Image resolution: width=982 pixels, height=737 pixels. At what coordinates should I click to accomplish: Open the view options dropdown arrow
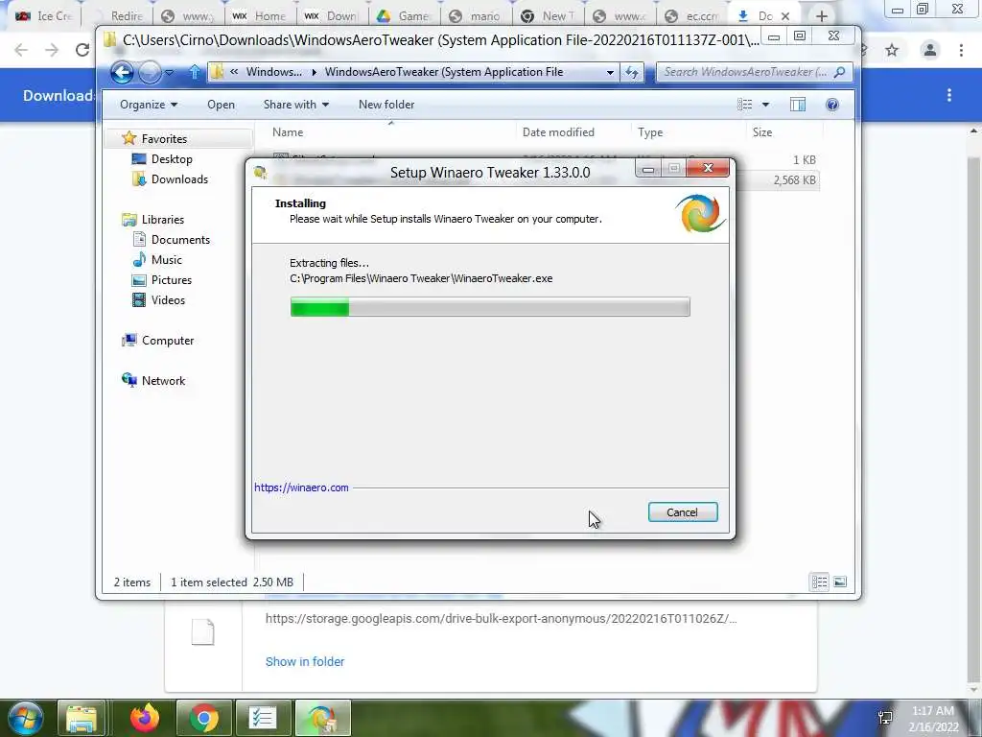coord(765,105)
